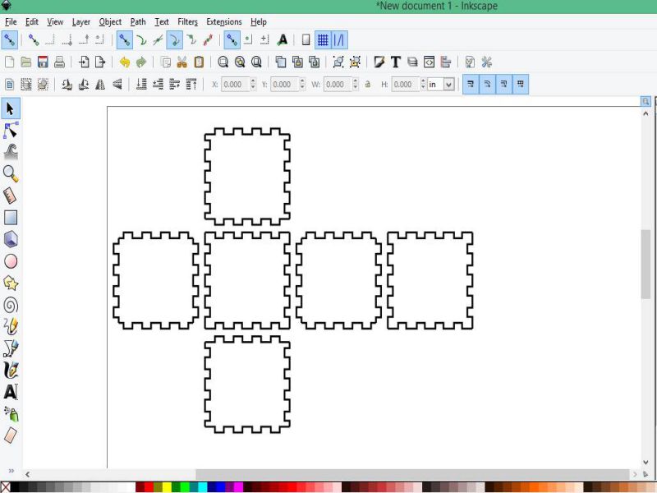Undo last action yellow arrow

[125, 62]
